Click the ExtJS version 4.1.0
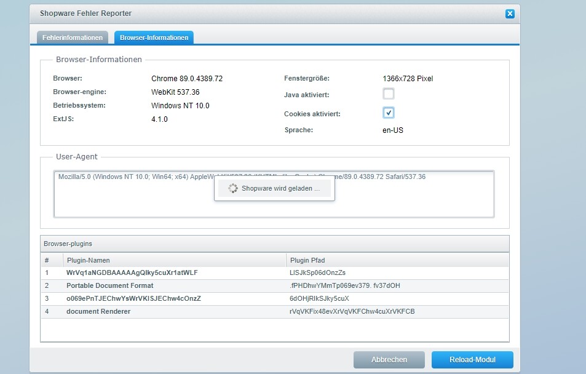The height and width of the screenshot is (374, 586). pos(159,119)
